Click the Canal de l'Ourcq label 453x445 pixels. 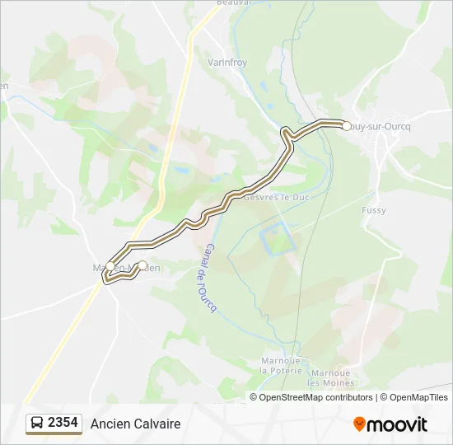pyautogui.click(x=208, y=278)
